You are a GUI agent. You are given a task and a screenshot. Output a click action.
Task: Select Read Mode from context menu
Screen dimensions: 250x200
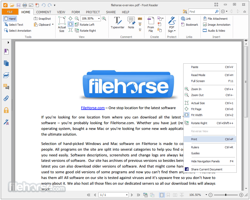[210, 75]
